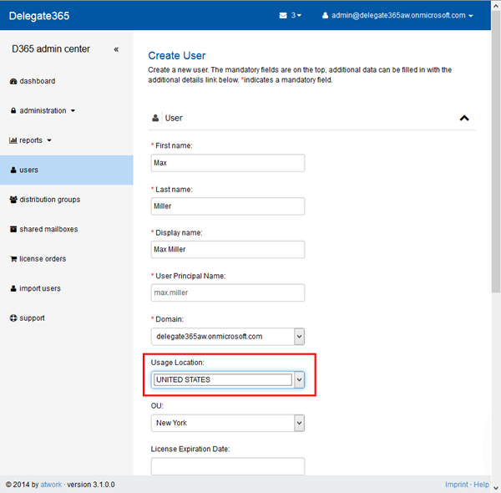Click the mail envelope notifications icon
The image size is (501, 493).
click(283, 15)
